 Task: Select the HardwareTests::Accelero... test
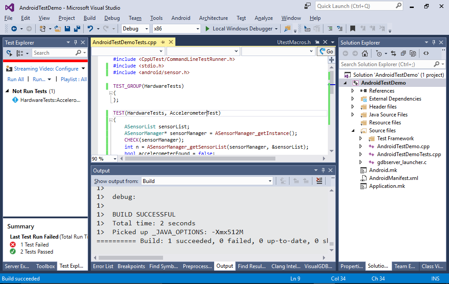click(x=50, y=100)
